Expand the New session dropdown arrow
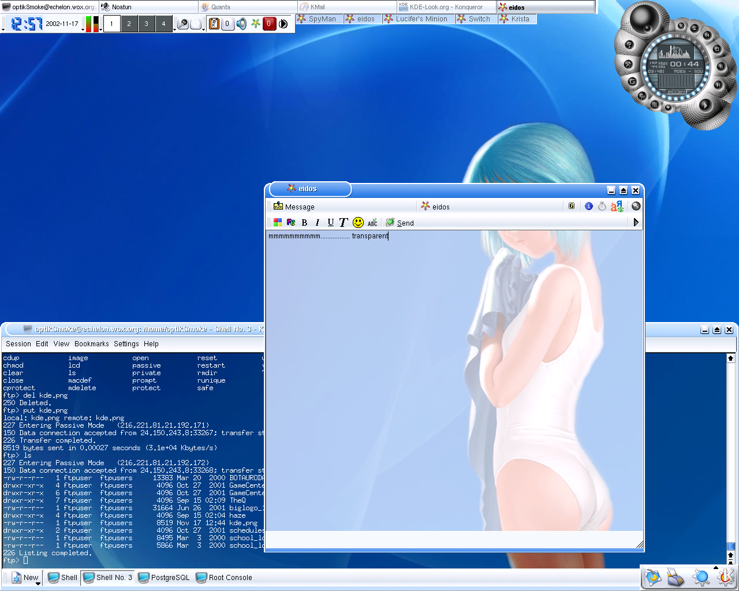 (x=38, y=583)
